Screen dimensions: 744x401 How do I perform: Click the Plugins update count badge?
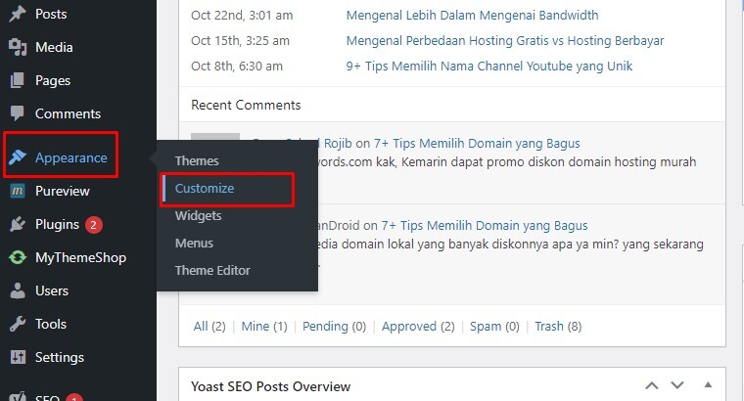pos(93,225)
